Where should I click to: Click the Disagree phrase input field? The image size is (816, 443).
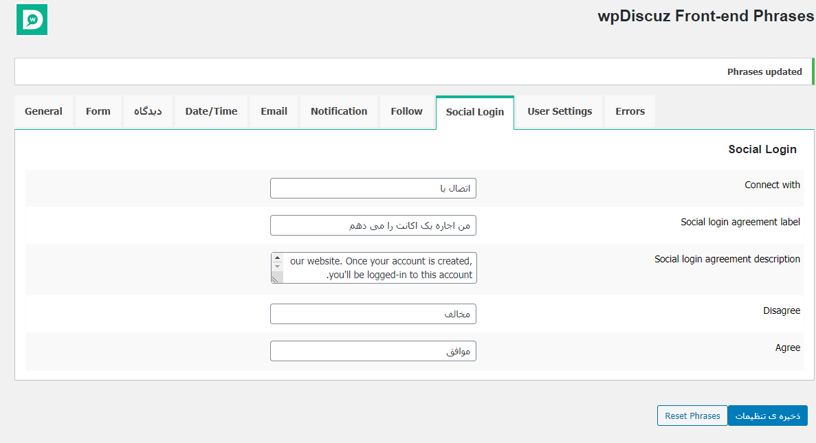point(373,314)
